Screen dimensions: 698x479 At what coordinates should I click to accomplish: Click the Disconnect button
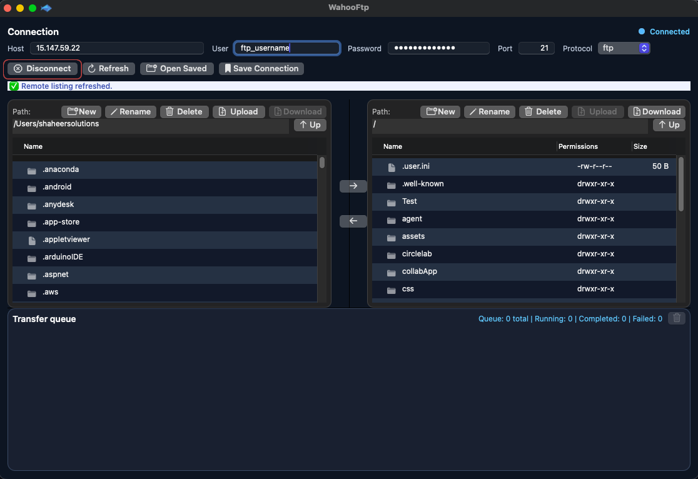(43, 69)
